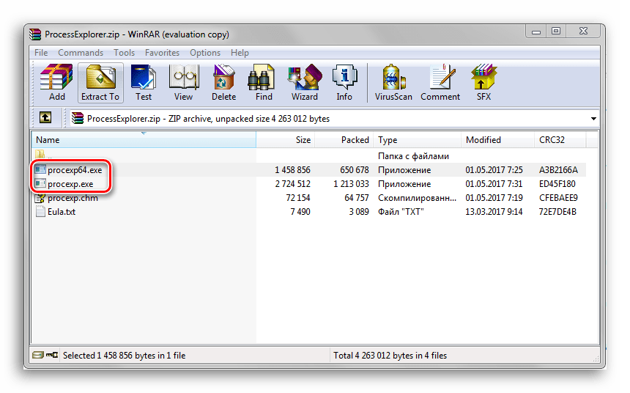The height and width of the screenshot is (393, 630).
Task: Click the SFX toolbar icon
Action: 483,82
